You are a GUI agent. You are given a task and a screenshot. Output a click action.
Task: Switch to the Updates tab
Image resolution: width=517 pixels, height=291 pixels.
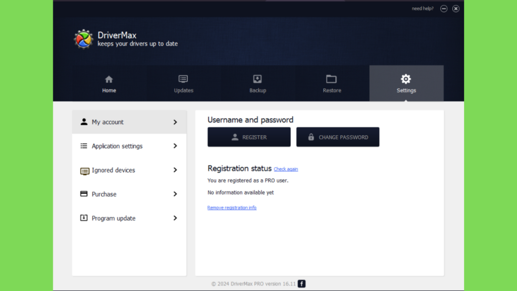pos(183,83)
